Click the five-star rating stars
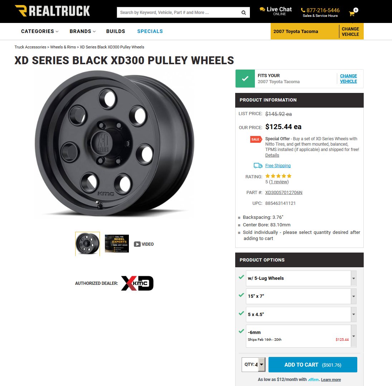 tap(278, 176)
